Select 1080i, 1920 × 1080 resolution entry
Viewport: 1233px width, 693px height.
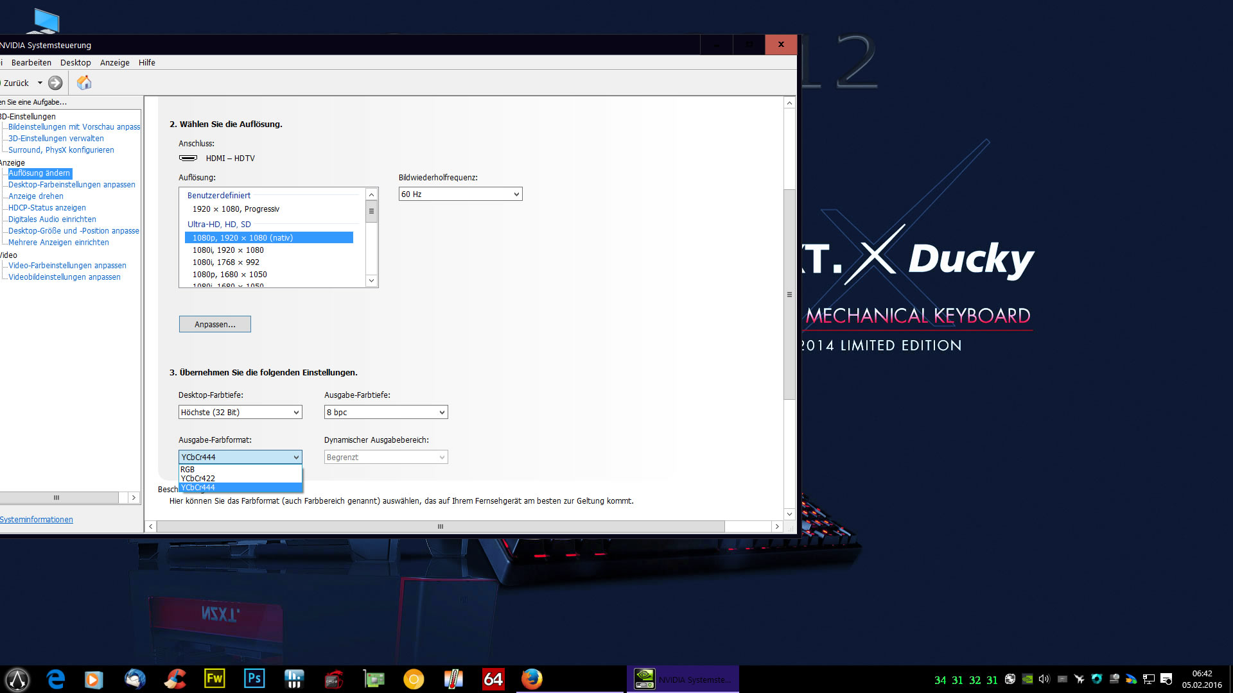pos(228,250)
